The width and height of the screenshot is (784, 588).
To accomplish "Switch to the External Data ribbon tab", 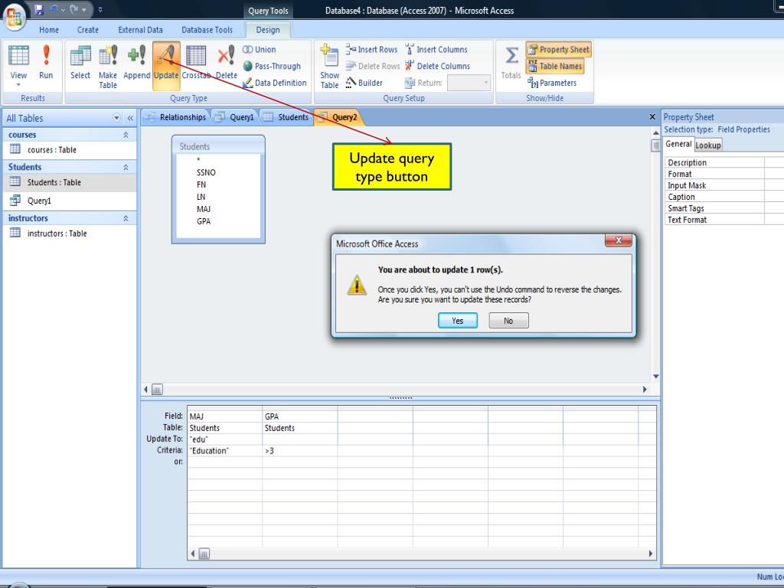I will pos(140,30).
